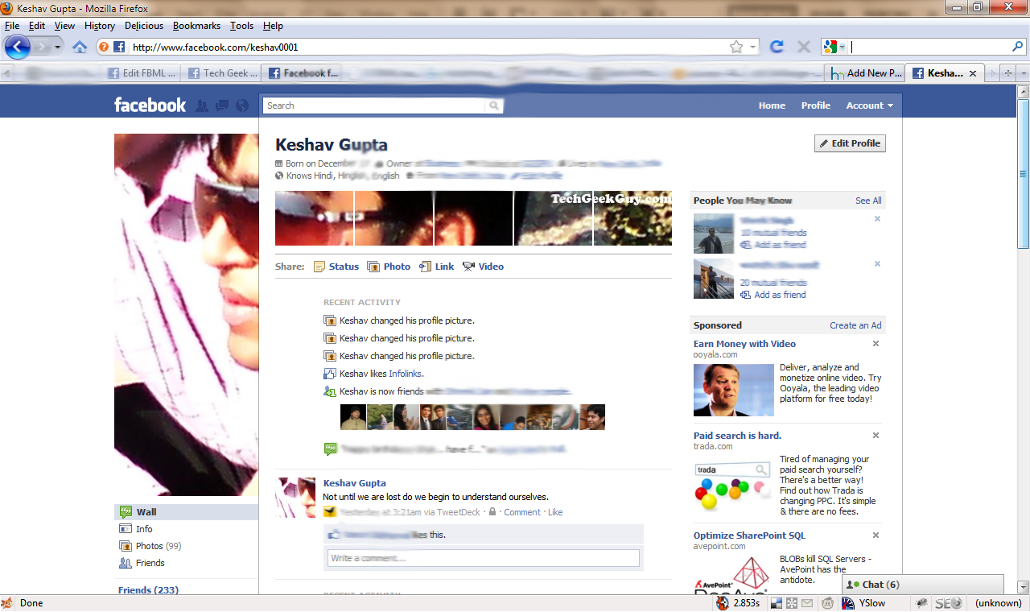Close the Paid search is hard ad
The height and width of the screenshot is (612, 1030).
point(876,436)
